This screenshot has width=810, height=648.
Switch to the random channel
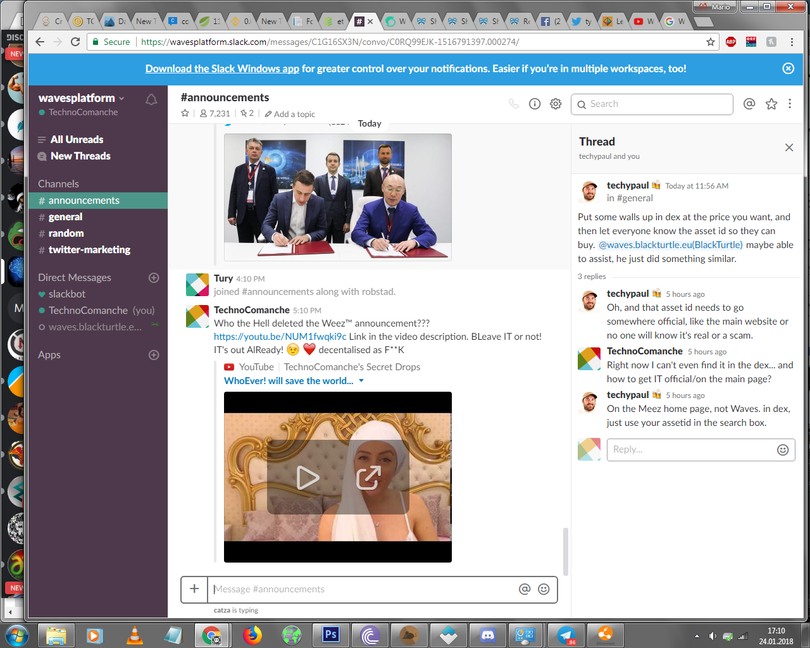98,234
